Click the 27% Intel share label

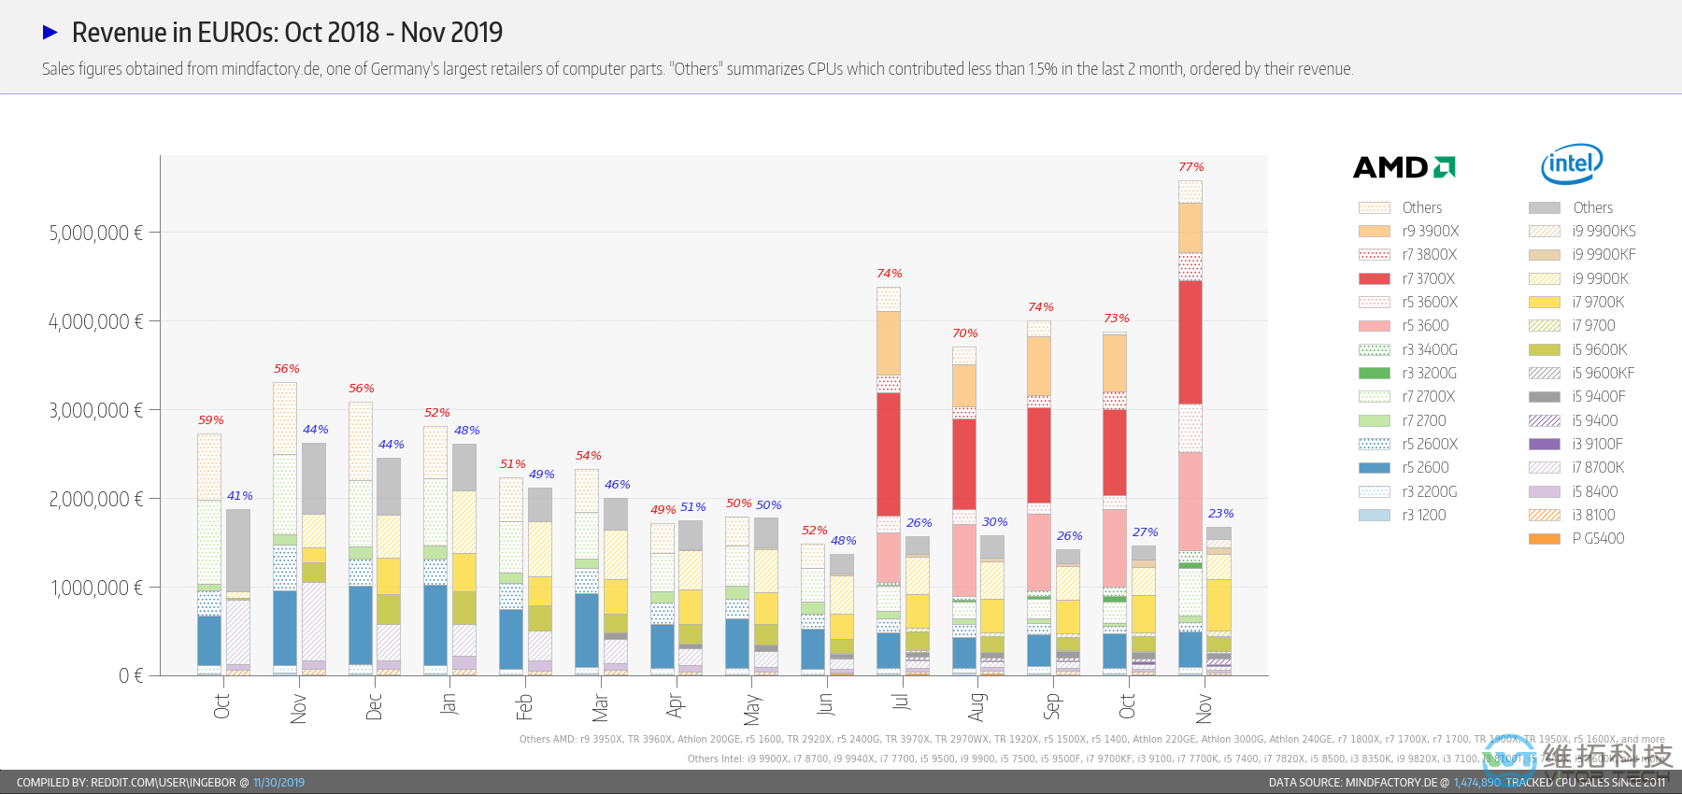point(1145,532)
